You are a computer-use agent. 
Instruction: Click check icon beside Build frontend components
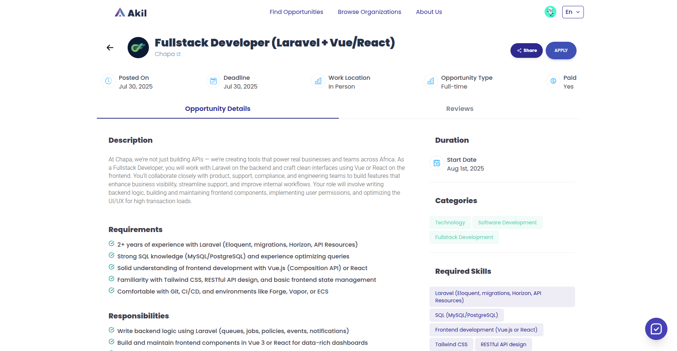pyautogui.click(x=111, y=342)
